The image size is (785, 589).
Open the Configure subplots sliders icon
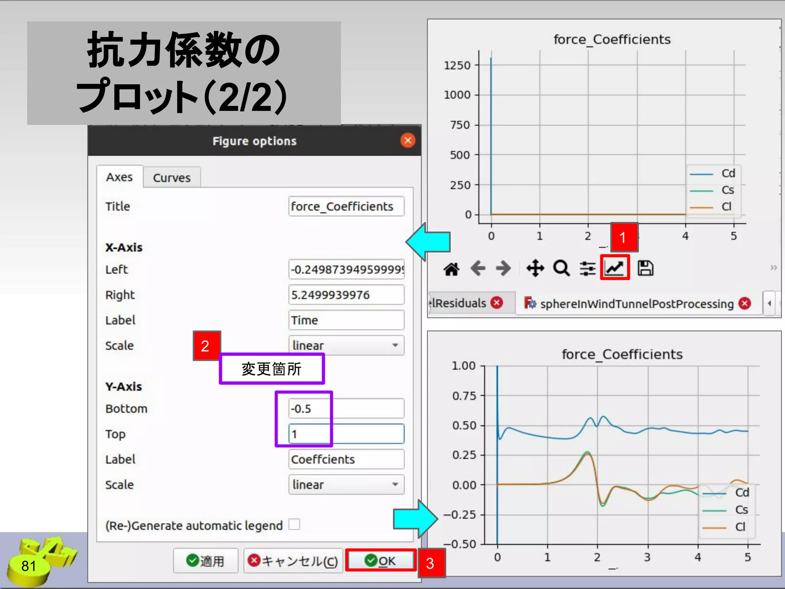pos(587,268)
